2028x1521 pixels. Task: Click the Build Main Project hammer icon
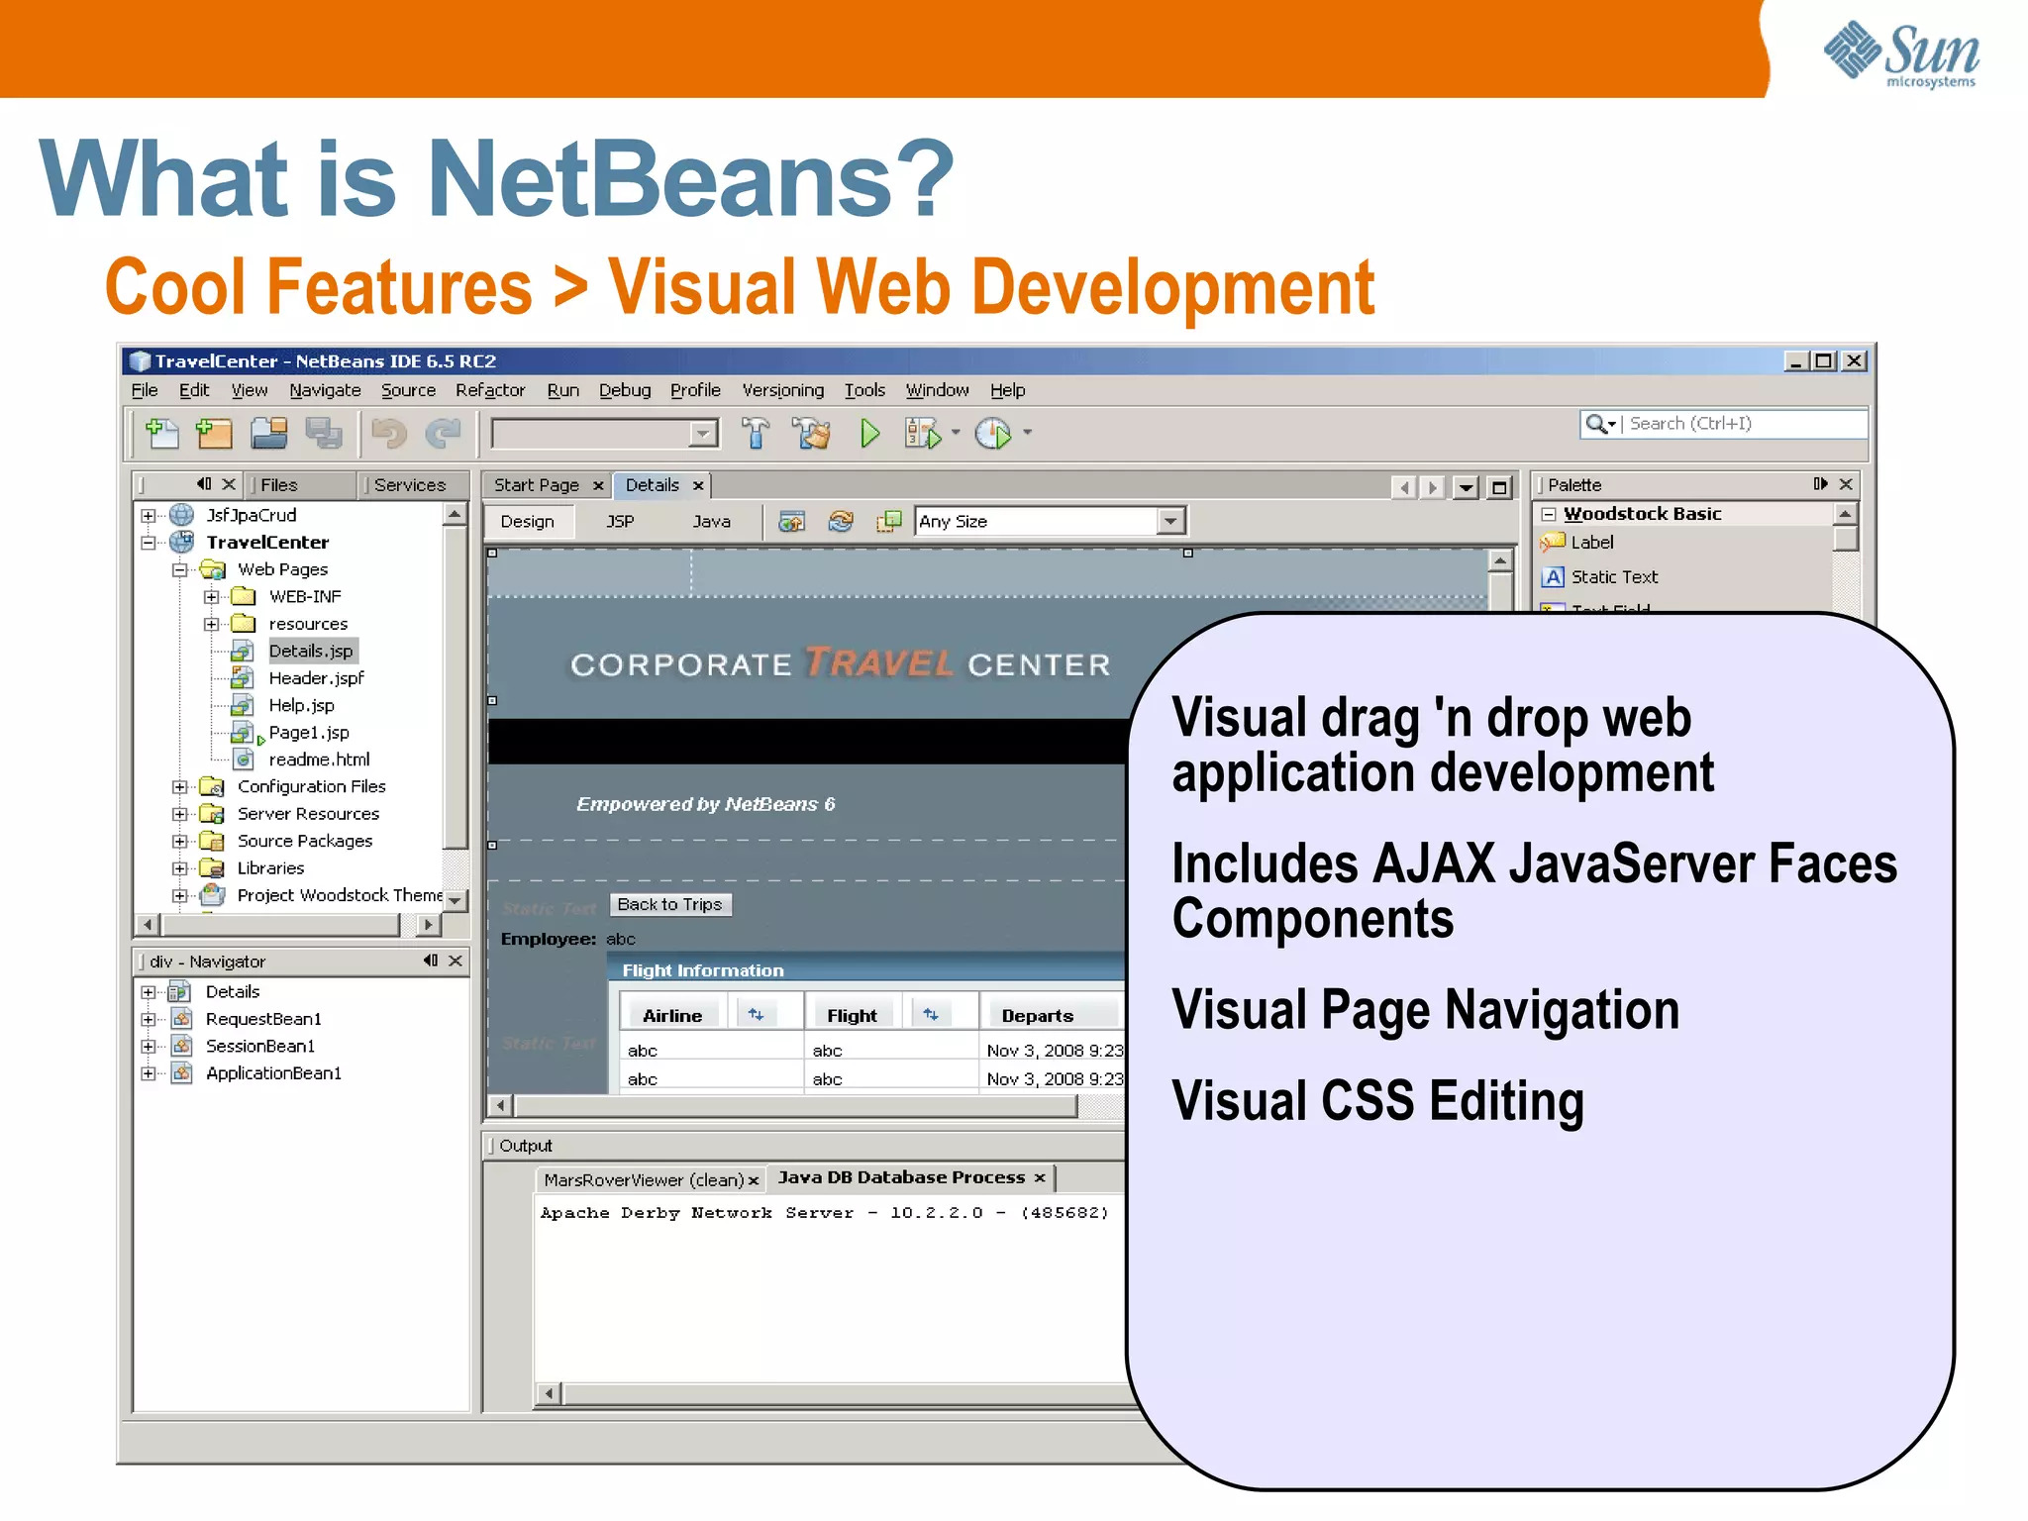755,433
